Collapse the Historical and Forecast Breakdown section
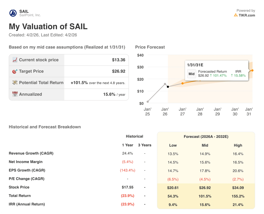The image size is (264, 214). point(44,127)
